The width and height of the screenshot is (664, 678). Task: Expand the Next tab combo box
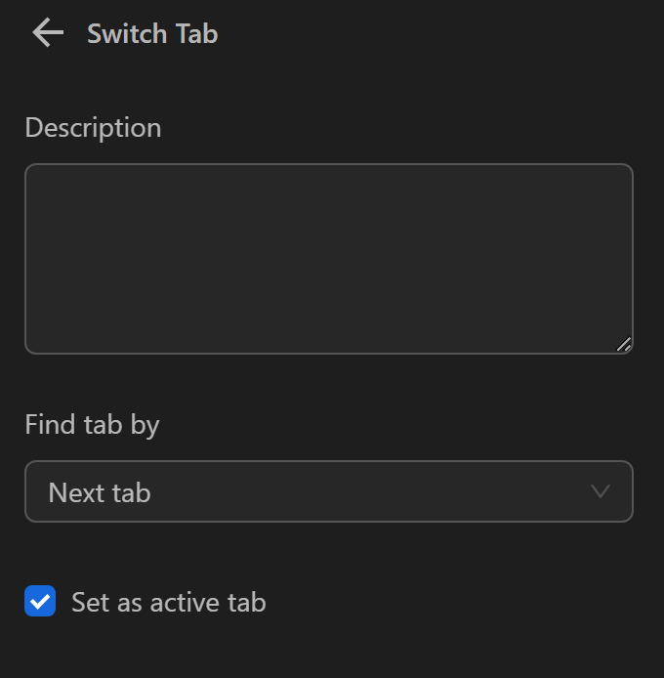tap(328, 491)
